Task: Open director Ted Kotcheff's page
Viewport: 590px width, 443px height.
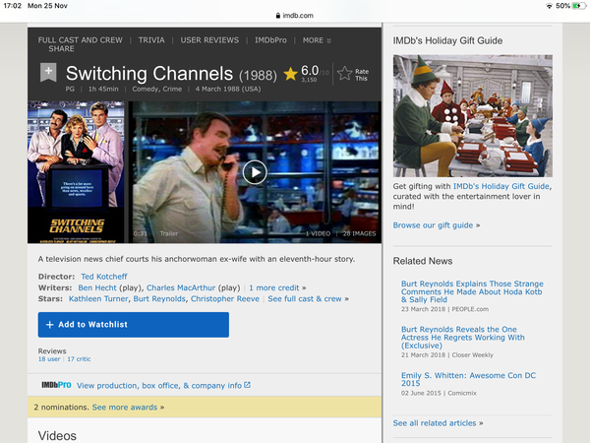Action: coord(104,277)
